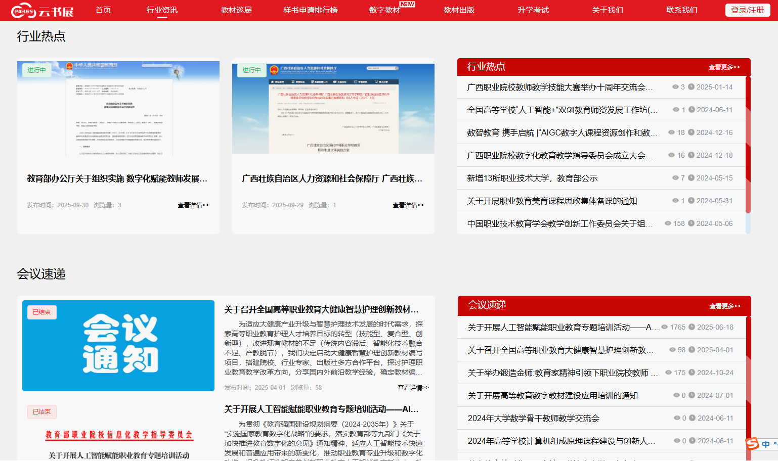Click the 已结束 badge on 会议通知 image
This screenshot has width=778, height=461.
tap(42, 312)
